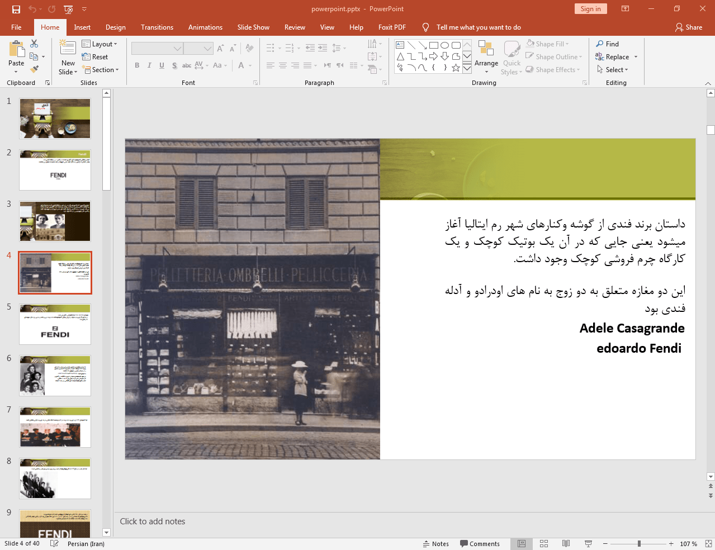Open Shape Effects dropdown
This screenshot has width=715, height=550.
pos(553,70)
